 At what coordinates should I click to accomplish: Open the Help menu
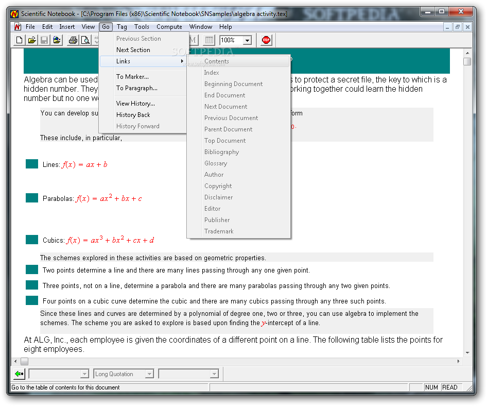(x=225, y=27)
